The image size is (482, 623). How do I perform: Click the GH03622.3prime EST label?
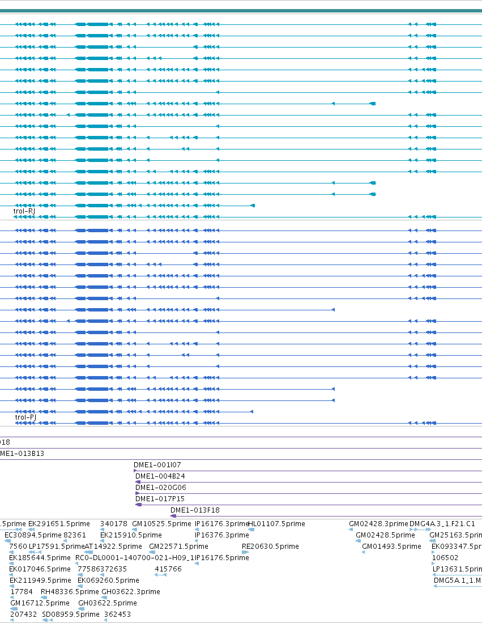coord(131,592)
